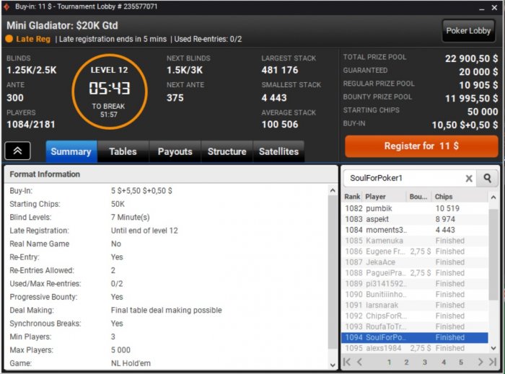The image size is (505, 374).
Task: Select player row Eugene Fr...
Action: tap(415, 251)
